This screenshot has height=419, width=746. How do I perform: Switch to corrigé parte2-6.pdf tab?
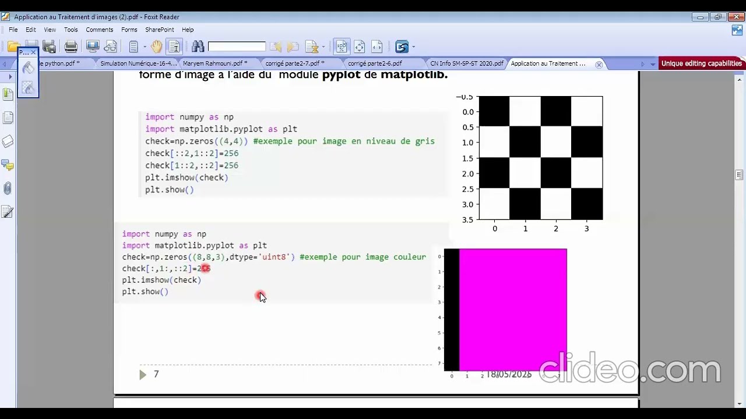pos(375,63)
